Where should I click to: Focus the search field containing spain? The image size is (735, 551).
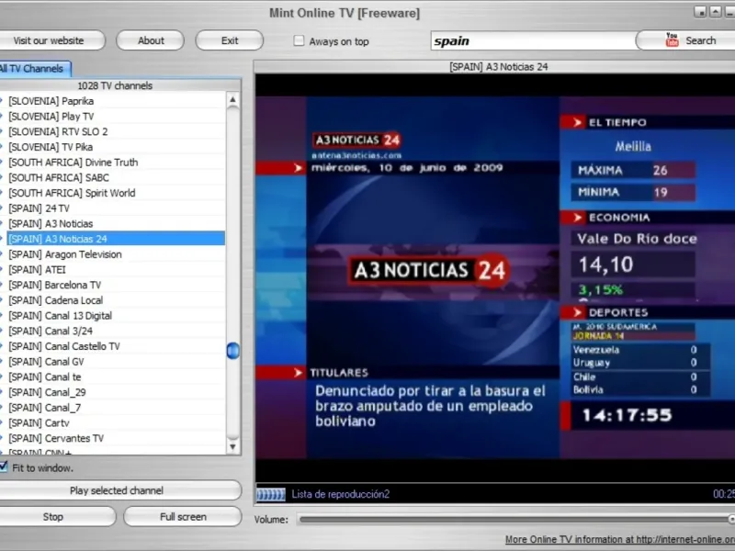533,40
